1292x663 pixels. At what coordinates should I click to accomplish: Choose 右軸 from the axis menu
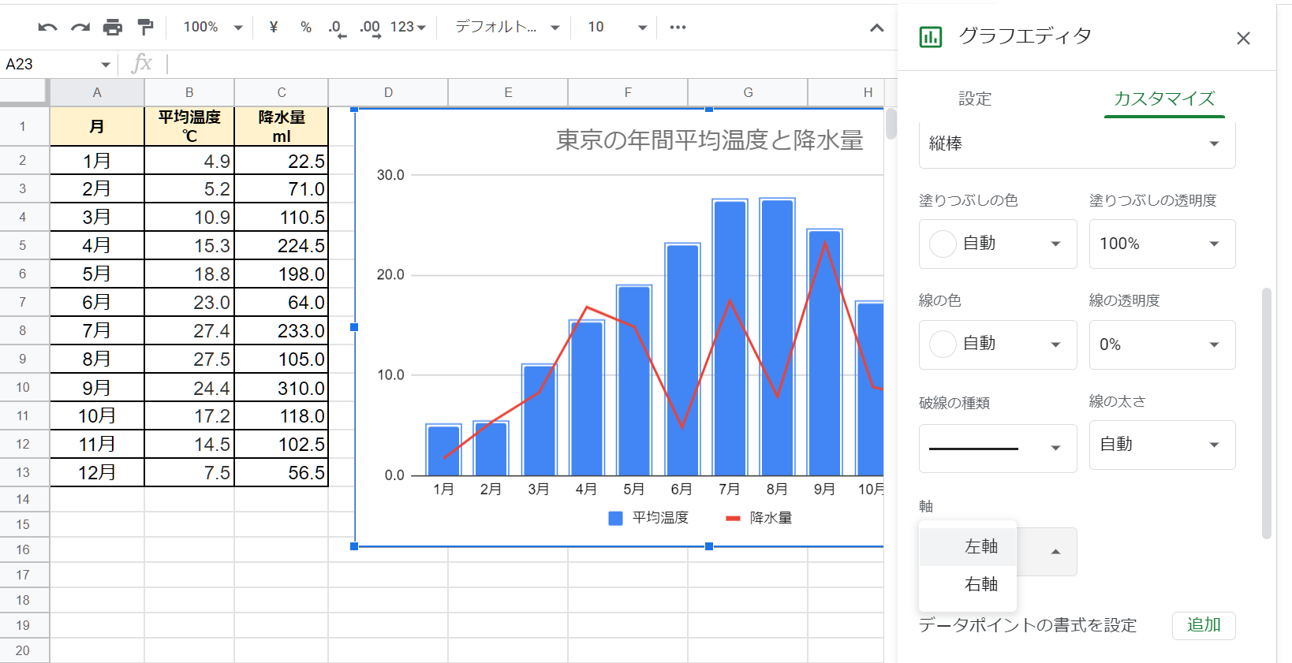(980, 584)
